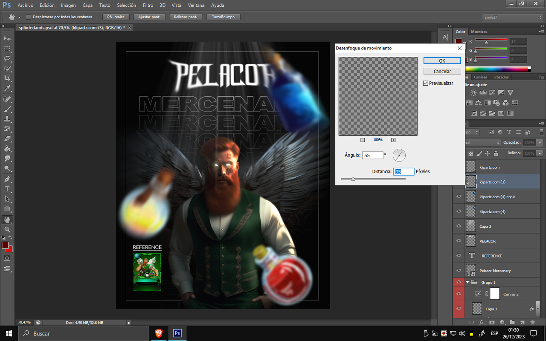Viewport: 546px width, 341px height.
Task: Click Cancelar in motion blur dialog
Action: click(442, 71)
